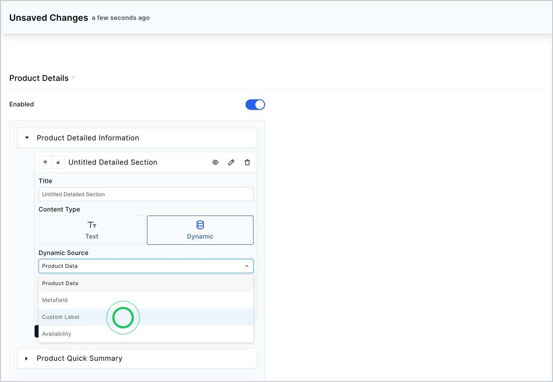Image resolution: width=553 pixels, height=382 pixels.
Task: Pick Custom Label dynamic source
Action: (146, 317)
